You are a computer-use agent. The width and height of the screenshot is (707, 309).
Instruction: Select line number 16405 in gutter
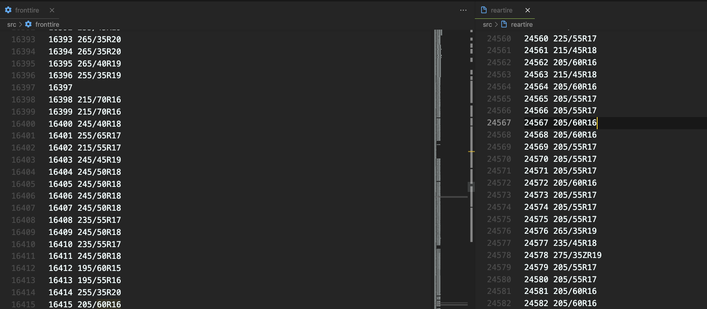click(23, 184)
